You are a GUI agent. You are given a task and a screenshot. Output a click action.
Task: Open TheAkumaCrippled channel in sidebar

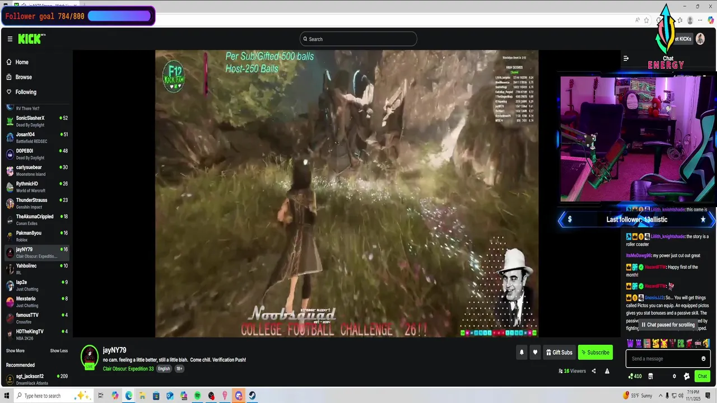click(37, 220)
